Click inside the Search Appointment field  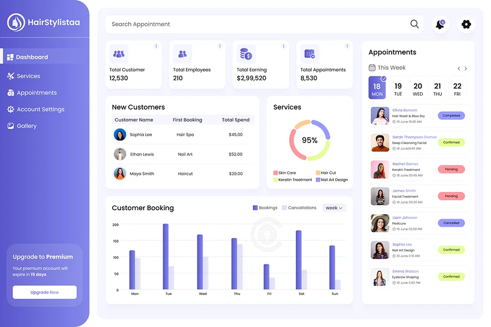207,24
